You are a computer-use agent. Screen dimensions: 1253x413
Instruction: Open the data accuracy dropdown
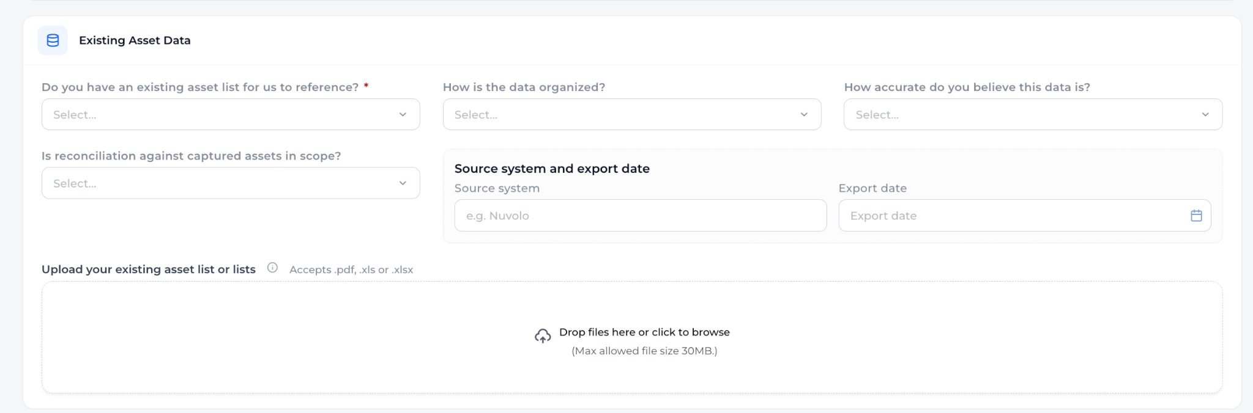pyautogui.click(x=1033, y=114)
